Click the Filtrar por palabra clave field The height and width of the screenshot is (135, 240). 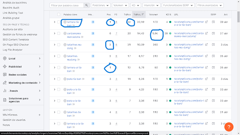tap(67, 5)
